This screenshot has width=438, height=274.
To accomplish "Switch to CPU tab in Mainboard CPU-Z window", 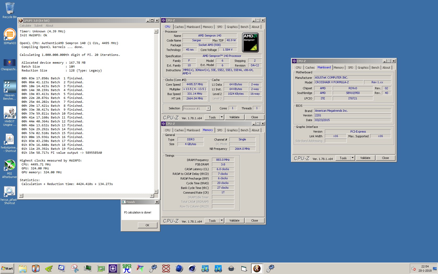I will pyautogui.click(x=298, y=68).
